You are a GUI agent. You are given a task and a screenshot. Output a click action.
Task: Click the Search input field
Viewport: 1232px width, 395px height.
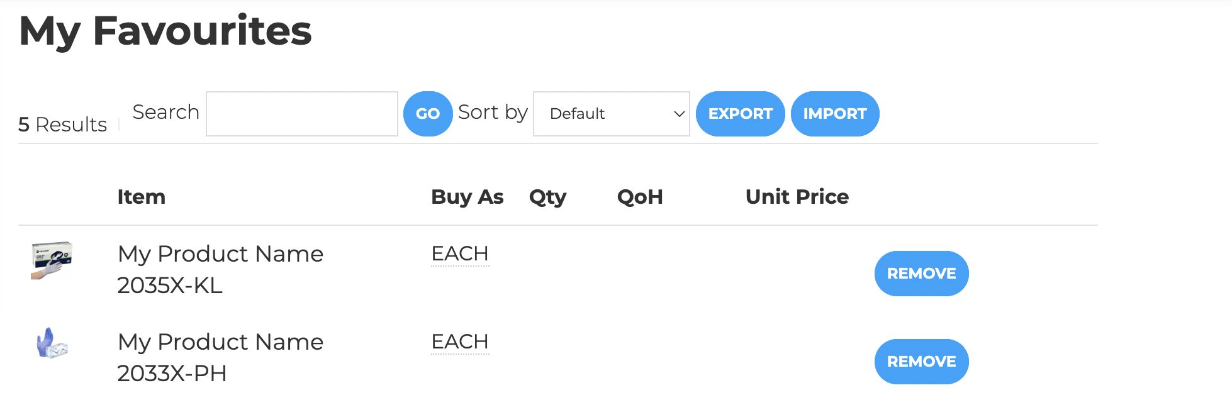coord(302,114)
